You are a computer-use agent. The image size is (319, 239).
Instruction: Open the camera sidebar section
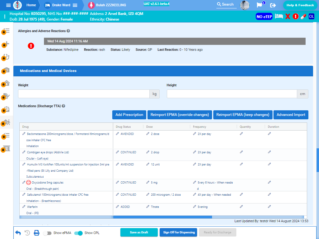(x=6, y=70)
